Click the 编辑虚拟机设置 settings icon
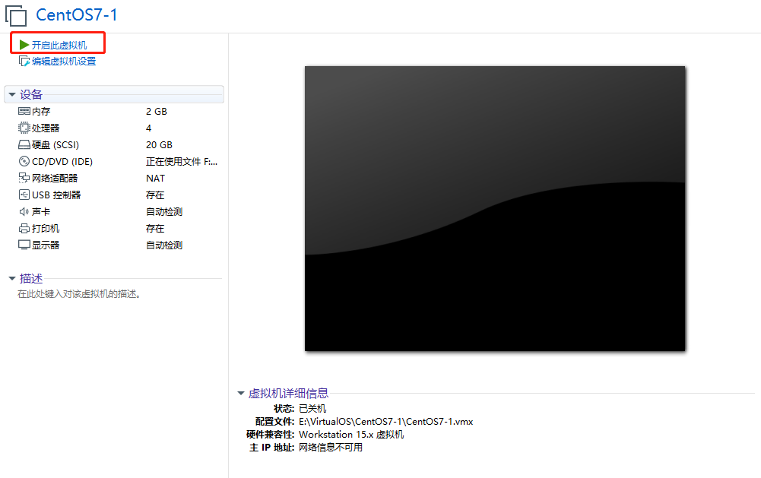The height and width of the screenshot is (478, 761). 24,61
